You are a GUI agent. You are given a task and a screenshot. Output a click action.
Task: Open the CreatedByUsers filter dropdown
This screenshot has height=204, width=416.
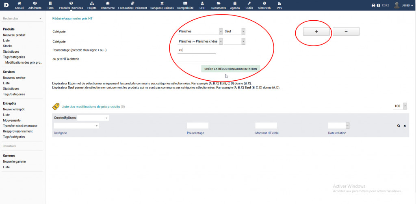(x=93, y=118)
